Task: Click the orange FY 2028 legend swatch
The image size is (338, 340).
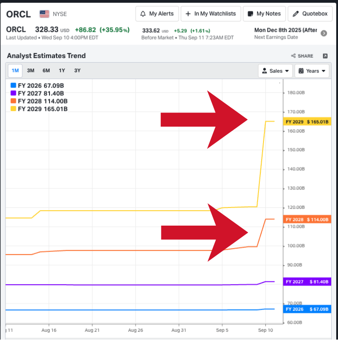Action: [13, 101]
